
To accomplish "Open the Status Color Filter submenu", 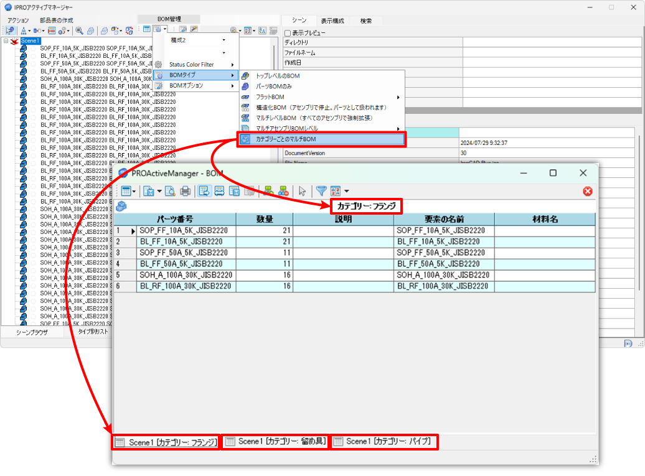I will pos(199,65).
